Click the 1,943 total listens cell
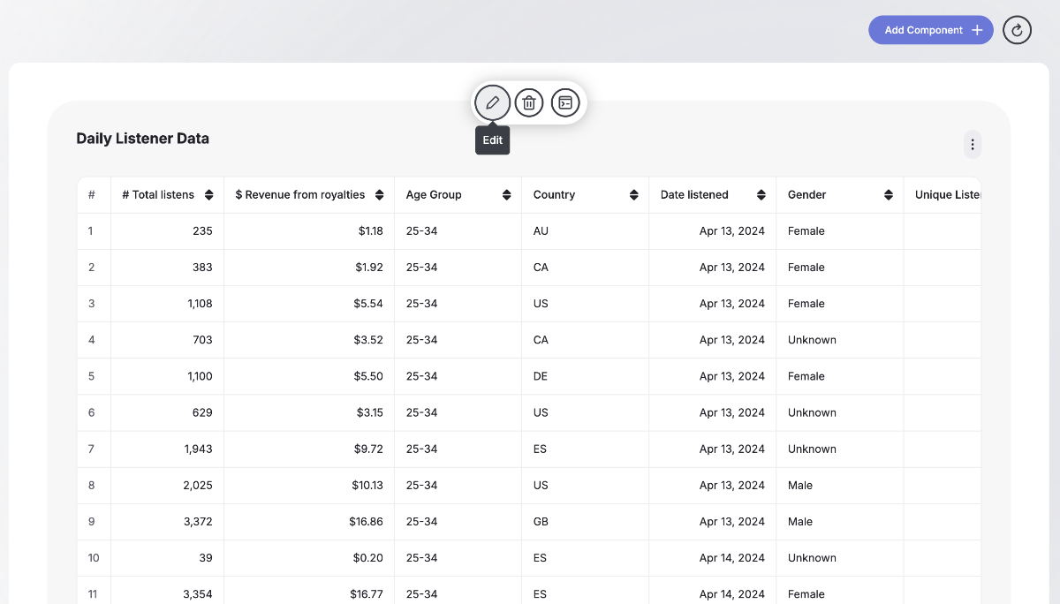The image size is (1060, 604). tap(198, 449)
